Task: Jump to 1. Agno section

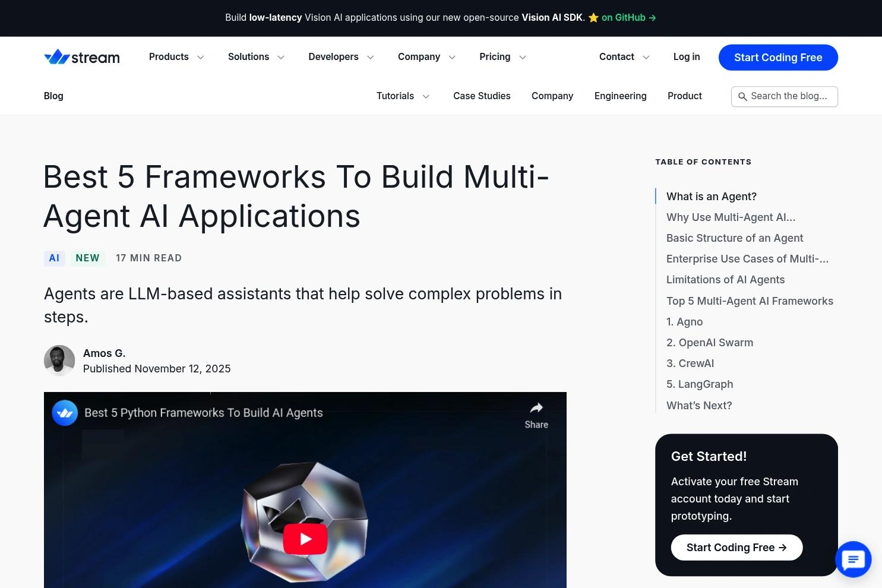Action: point(684,322)
